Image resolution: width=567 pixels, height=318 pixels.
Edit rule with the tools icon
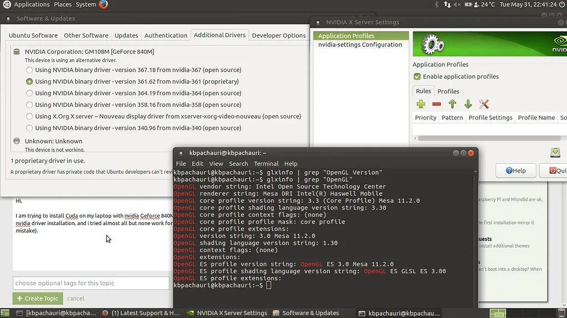tap(484, 104)
